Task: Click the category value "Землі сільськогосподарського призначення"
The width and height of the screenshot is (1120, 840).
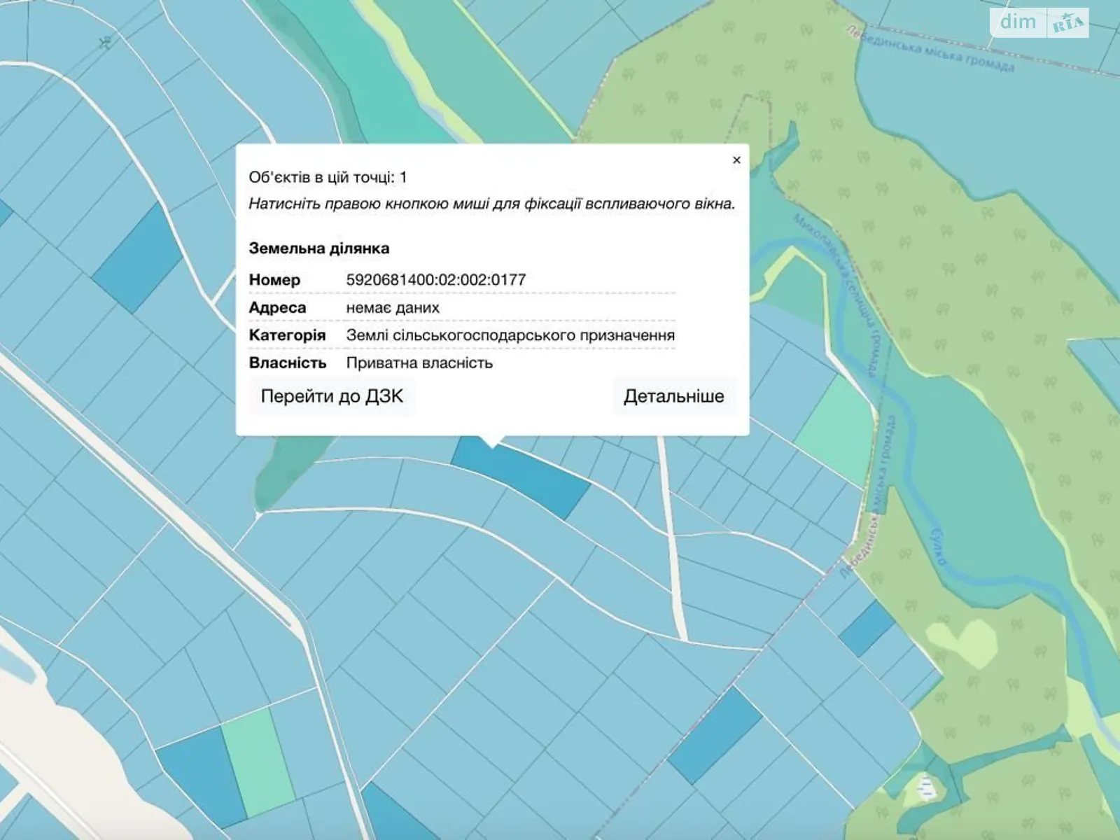Action: pyautogui.click(x=510, y=335)
